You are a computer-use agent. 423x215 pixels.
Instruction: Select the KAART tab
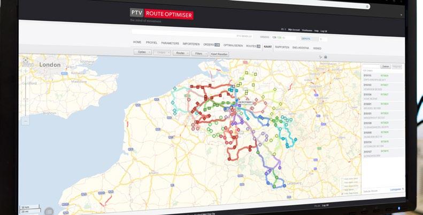click(x=268, y=47)
